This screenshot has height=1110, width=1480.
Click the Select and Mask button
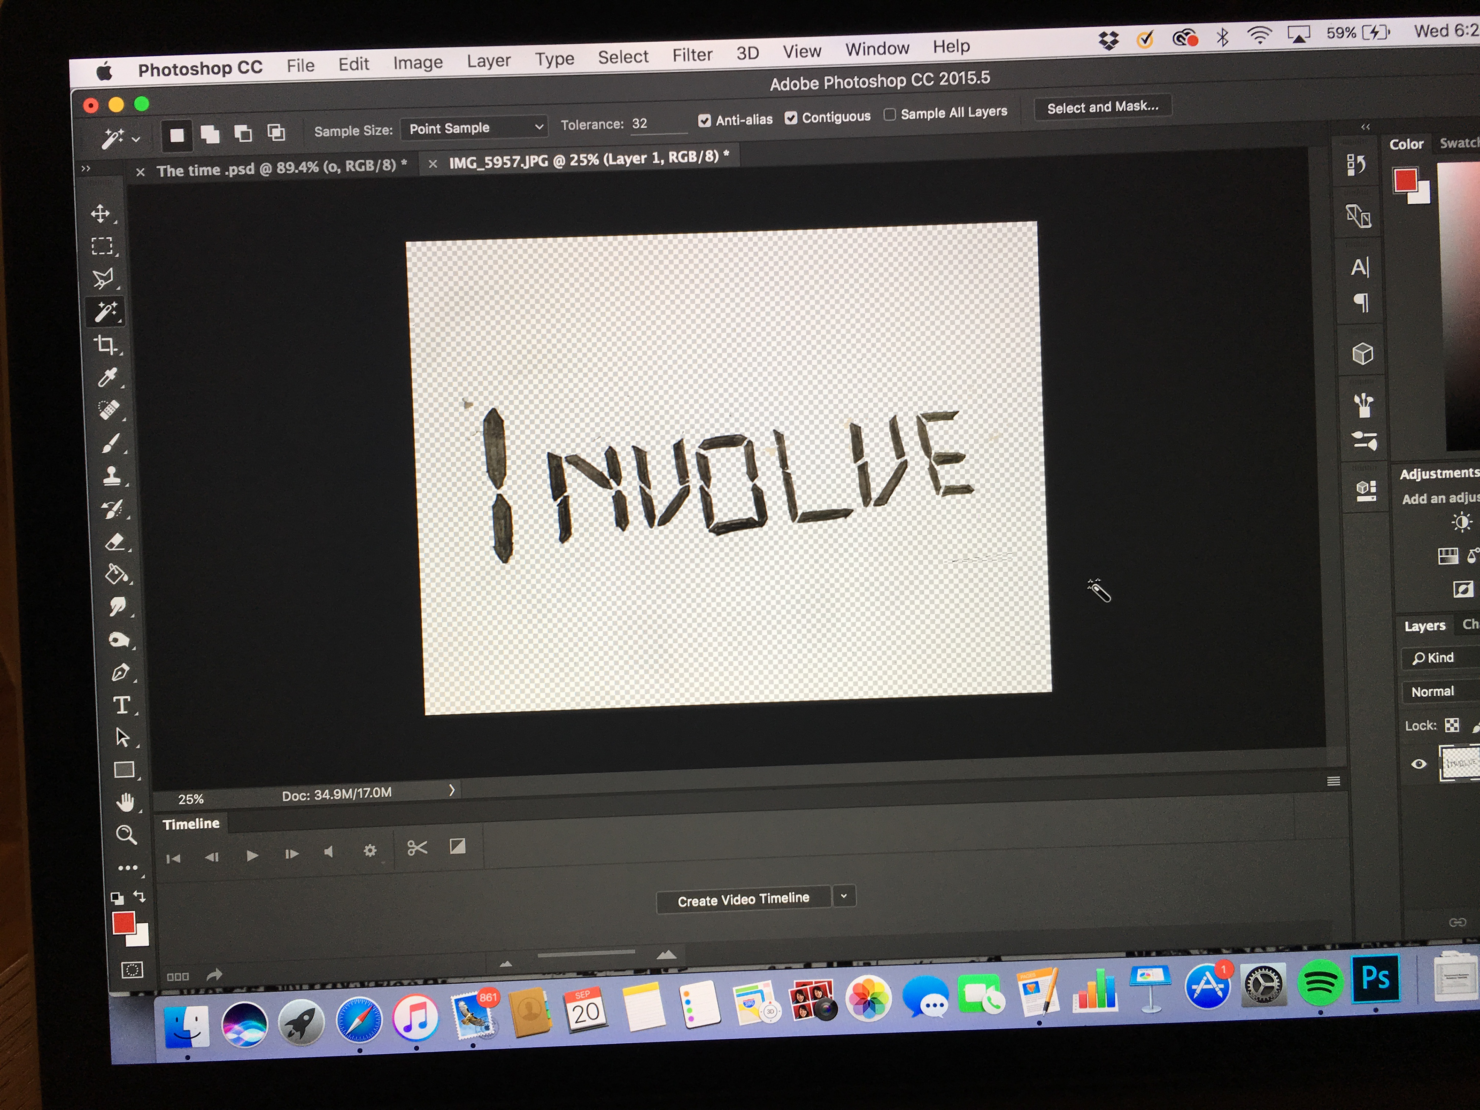(x=1103, y=107)
